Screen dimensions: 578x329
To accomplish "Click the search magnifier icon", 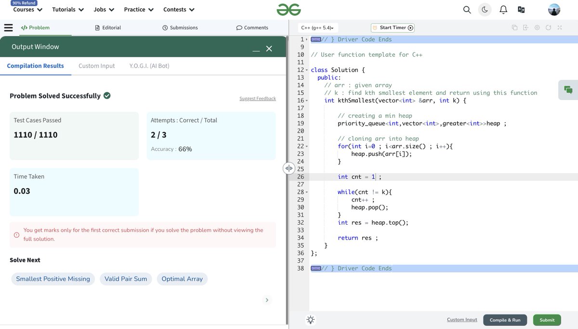I will (x=467, y=10).
